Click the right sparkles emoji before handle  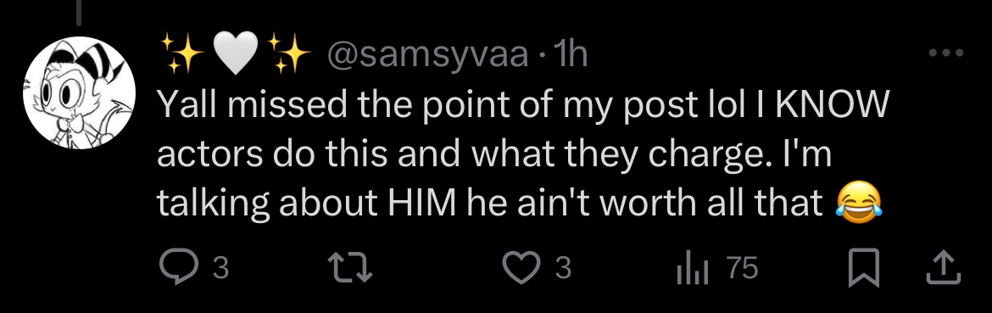point(288,53)
